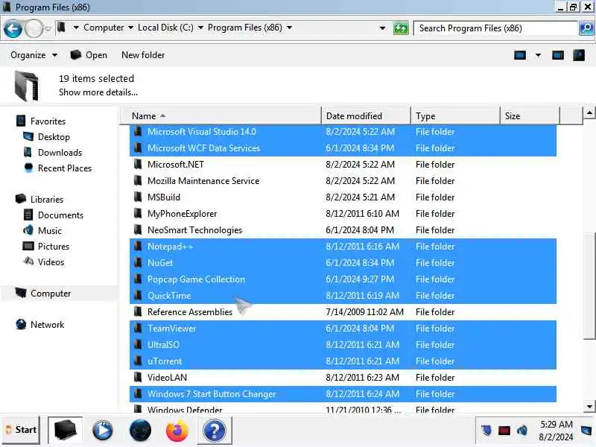Viewport: 596px width, 447px height.
Task: Click the Forward navigation arrow
Action: click(34, 29)
